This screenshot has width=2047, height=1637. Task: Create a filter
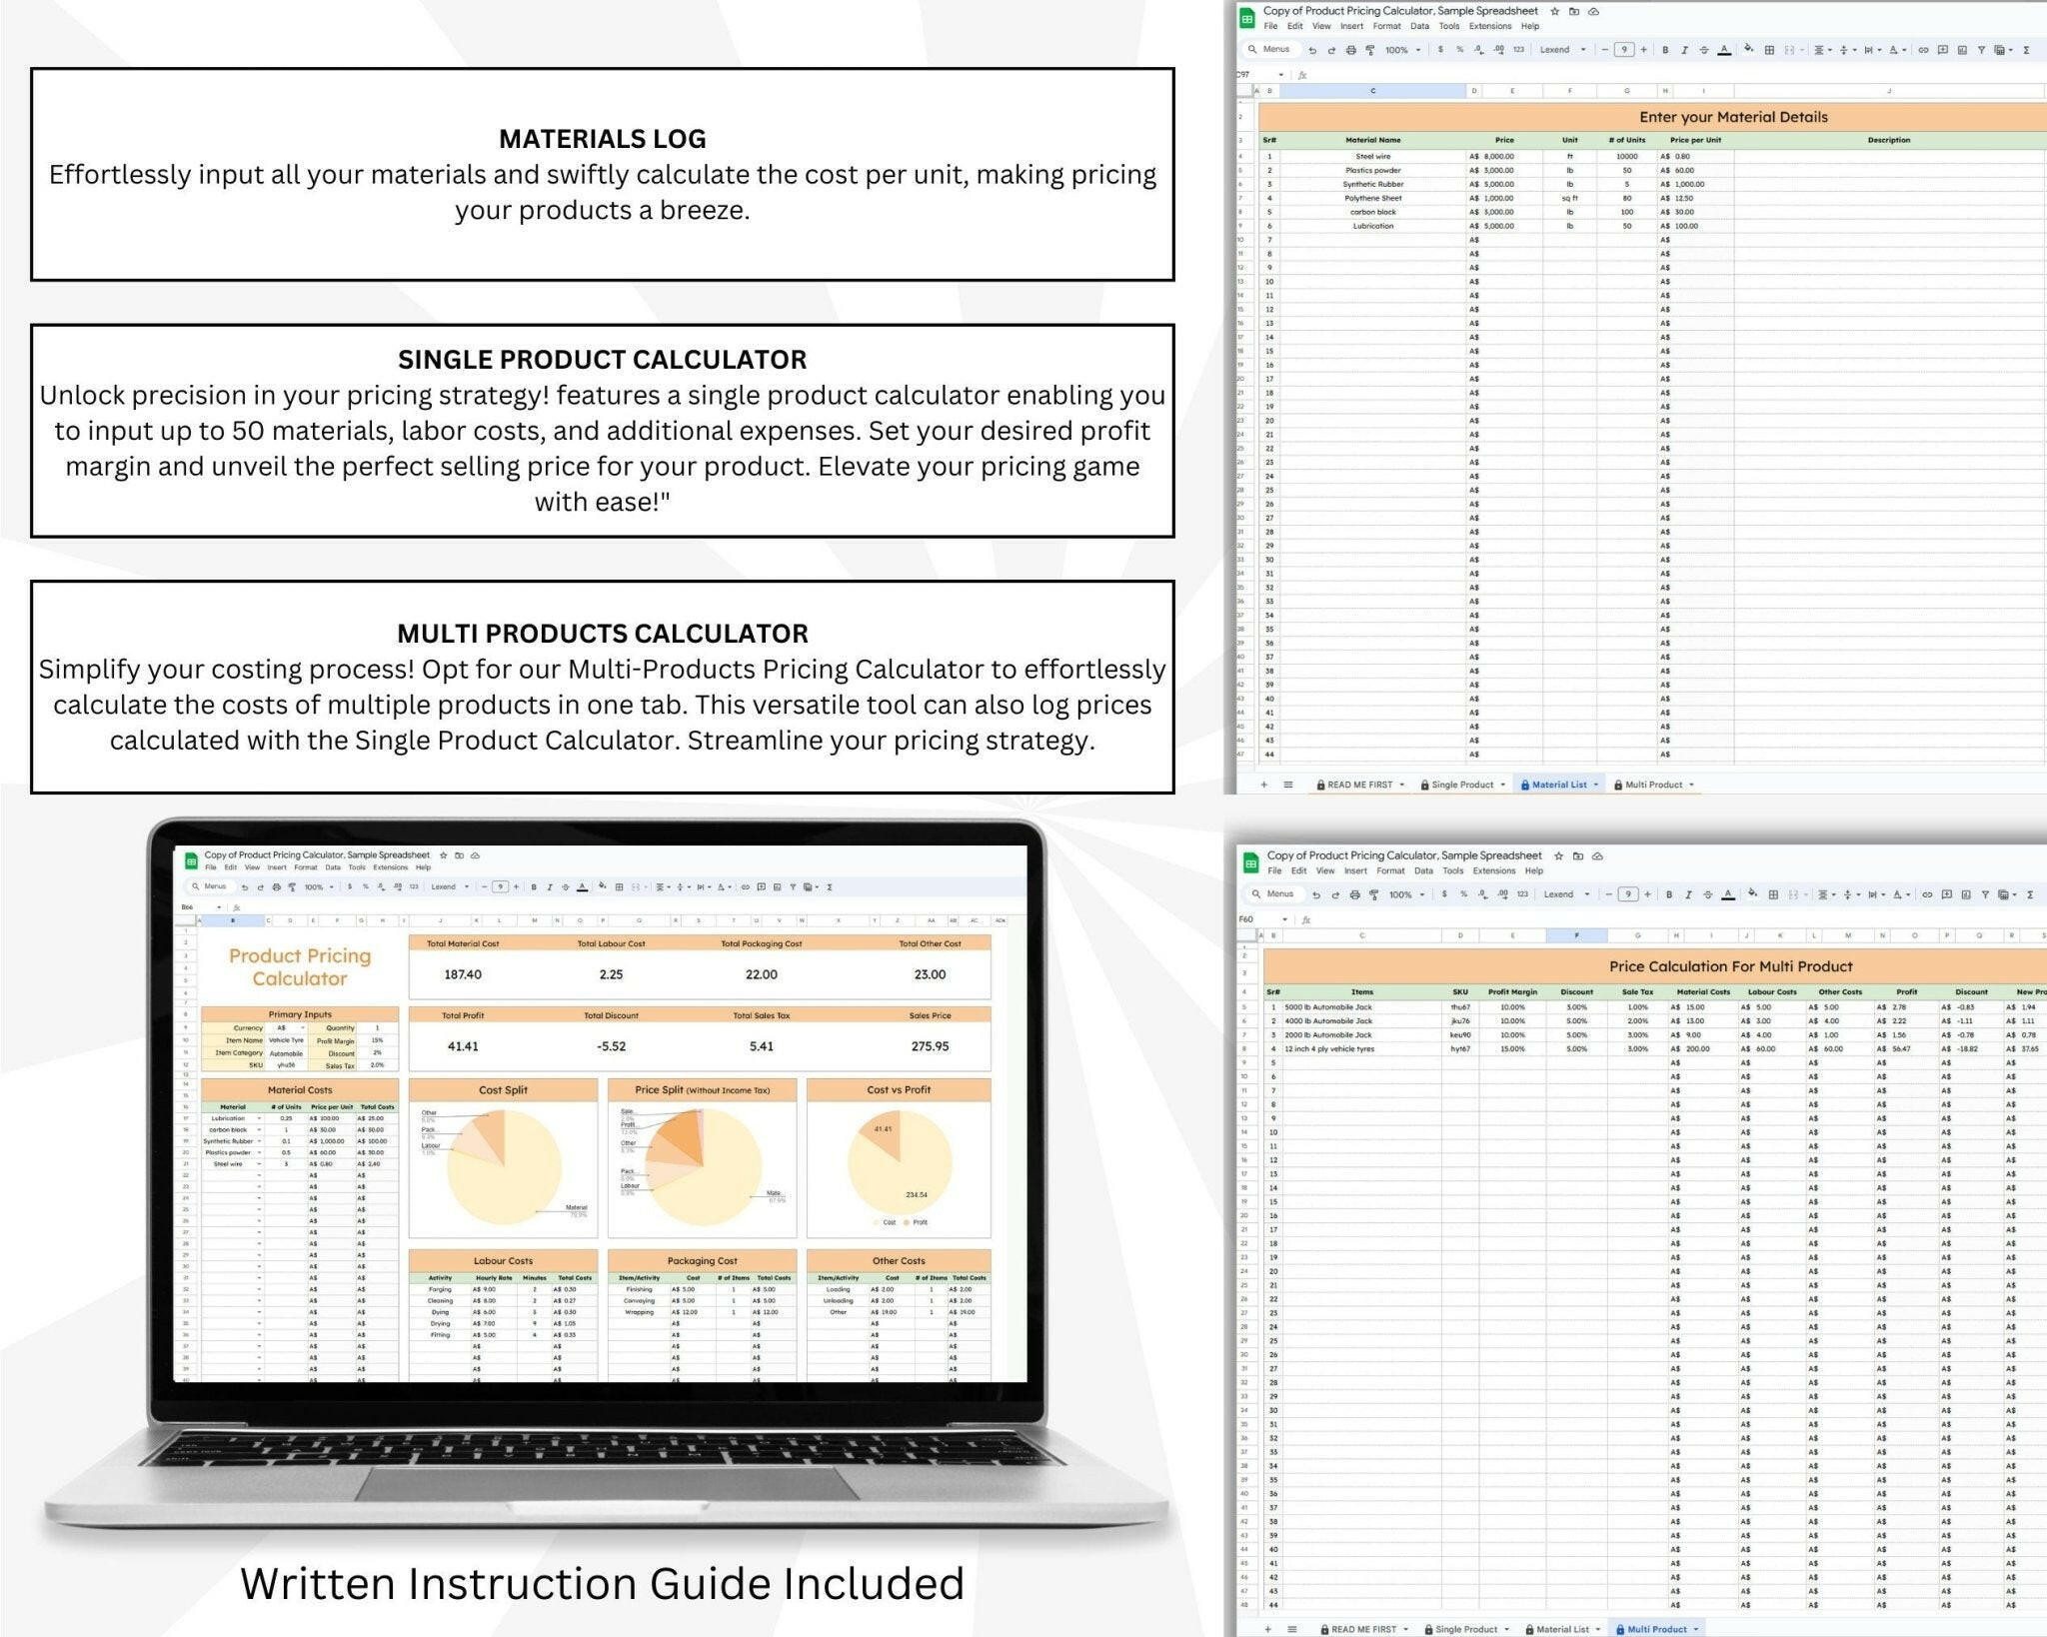(1983, 50)
